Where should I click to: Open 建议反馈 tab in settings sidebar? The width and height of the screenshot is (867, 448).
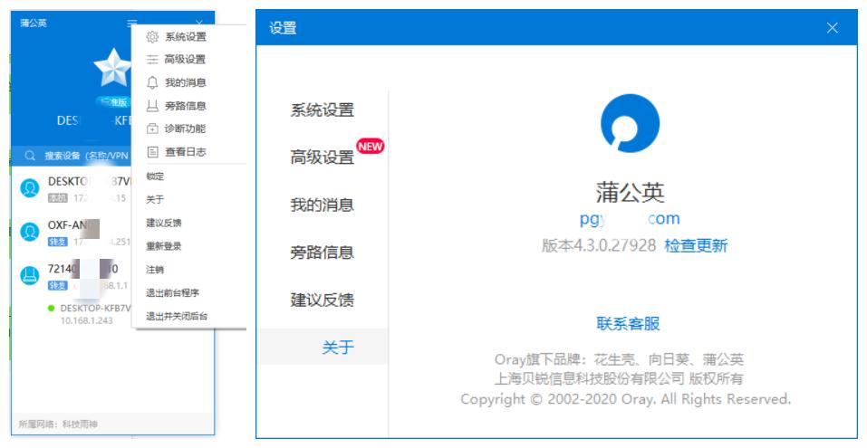coord(323,300)
